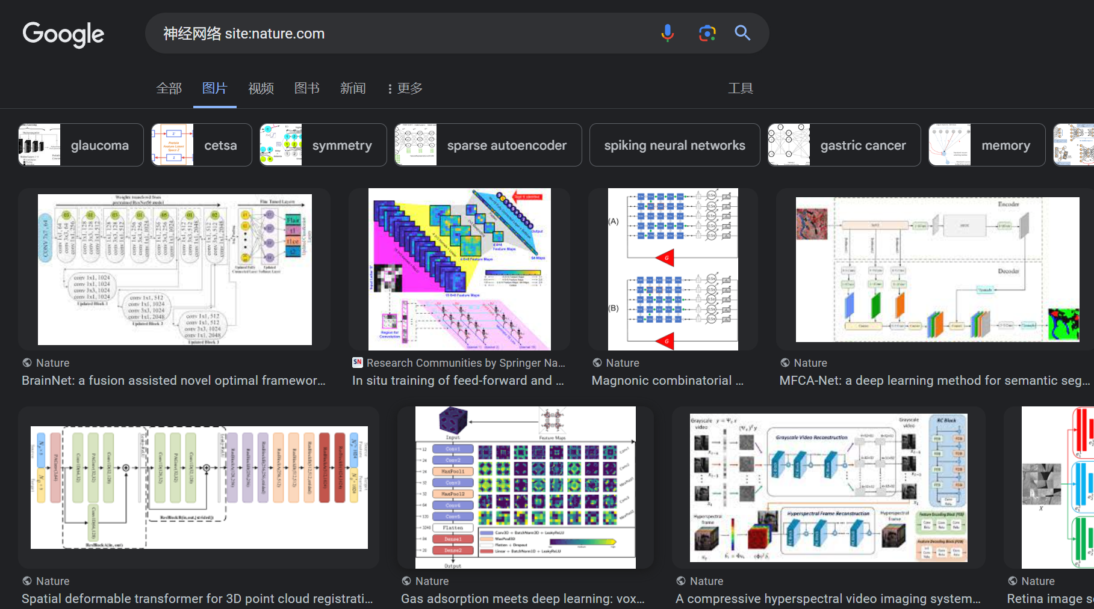Click the Google logo
Viewport: 1094px width, 609px height.
click(x=63, y=34)
